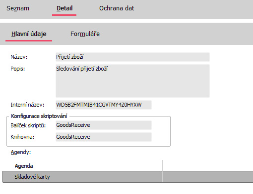Click into the Popis description text area

click(132, 81)
